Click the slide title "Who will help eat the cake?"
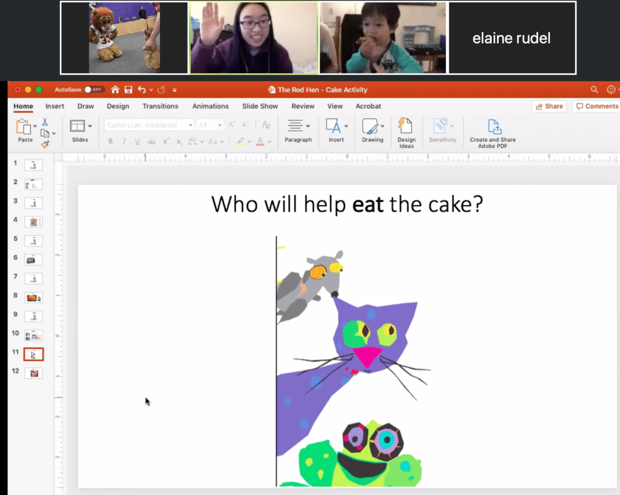The width and height of the screenshot is (620, 495). [347, 204]
